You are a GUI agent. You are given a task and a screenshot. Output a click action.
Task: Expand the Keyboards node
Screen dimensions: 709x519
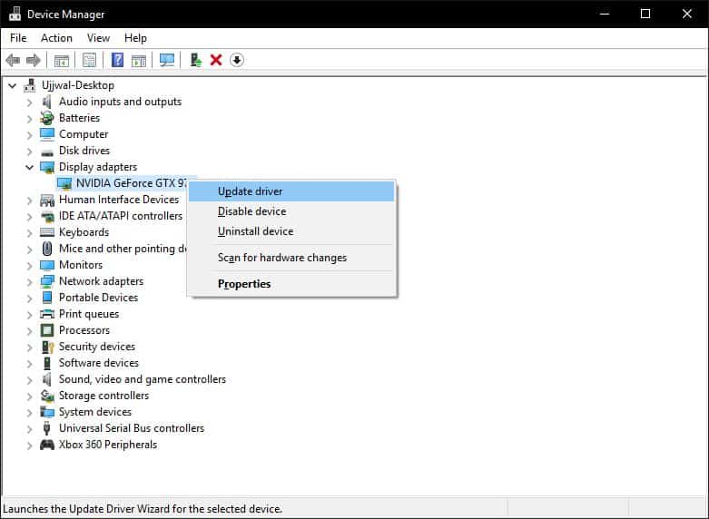click(x=29, y=233)
